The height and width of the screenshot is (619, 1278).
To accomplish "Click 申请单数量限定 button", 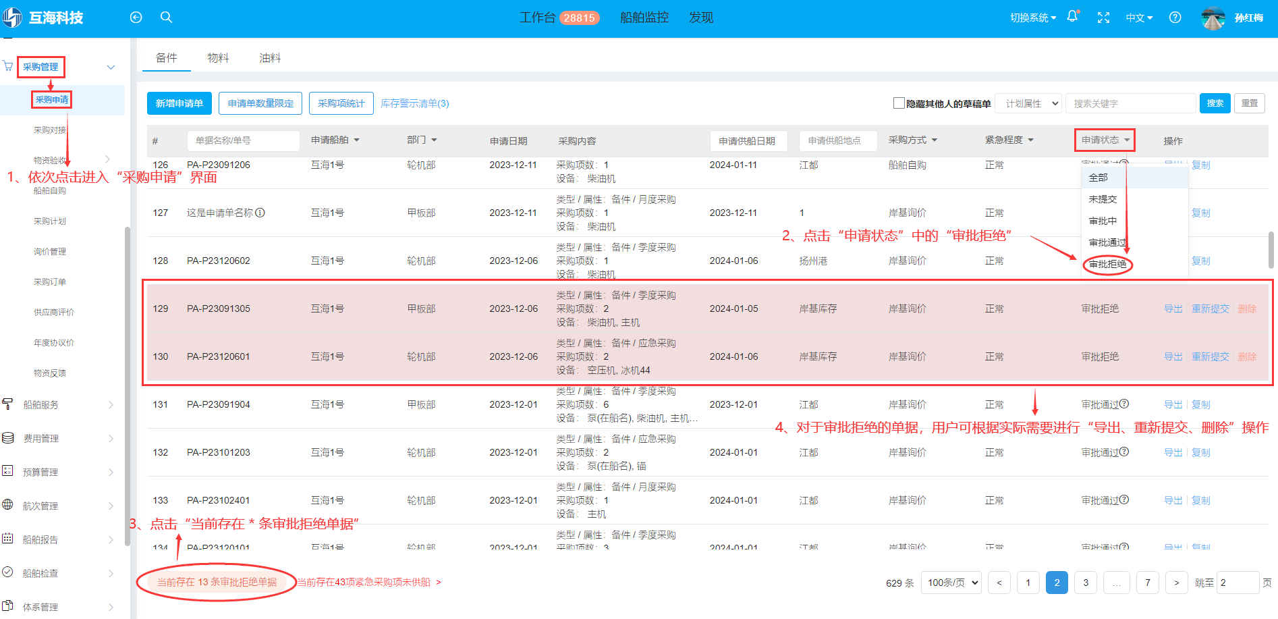I will 260,103.
